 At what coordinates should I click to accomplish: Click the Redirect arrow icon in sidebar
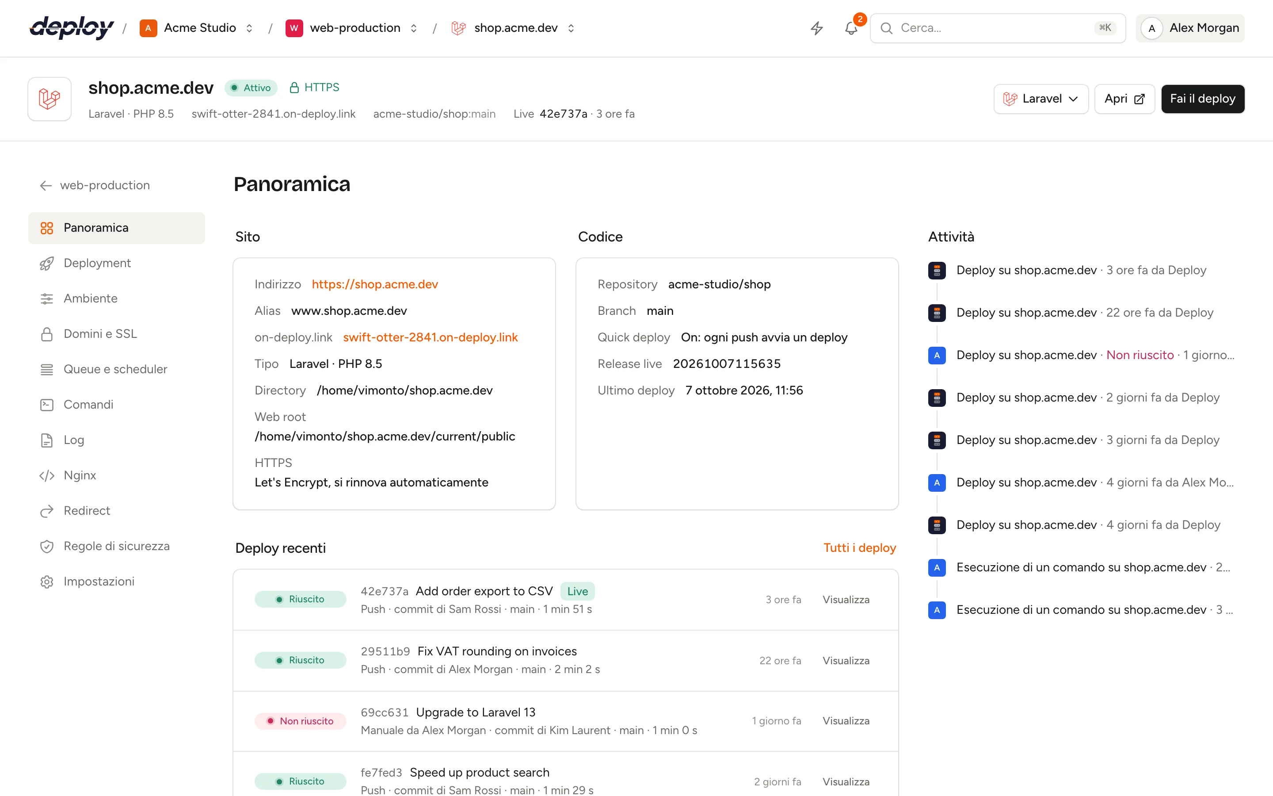(x=47, y=511)
